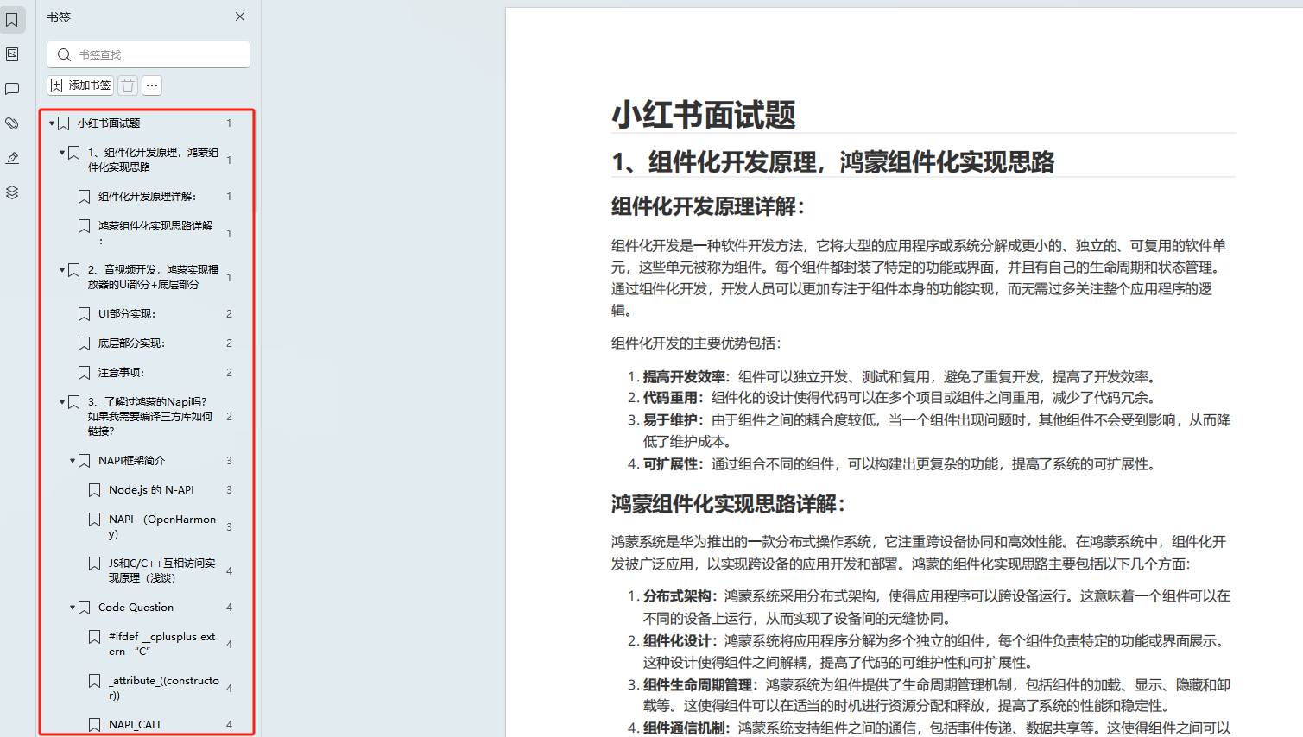Image resolution: width=1303 pixels, height=737 pixels.
Task: Click bookmark icon beside 2、音视频开发 entry
Action: click(x=74, y=270)
